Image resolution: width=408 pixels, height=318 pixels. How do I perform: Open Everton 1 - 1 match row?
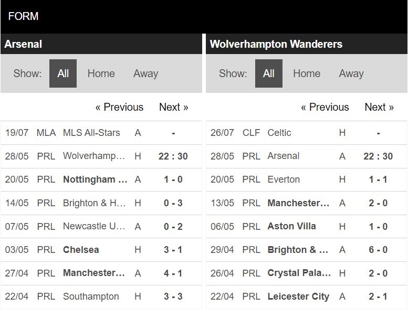pyautogui.click(x=307, y=179)
